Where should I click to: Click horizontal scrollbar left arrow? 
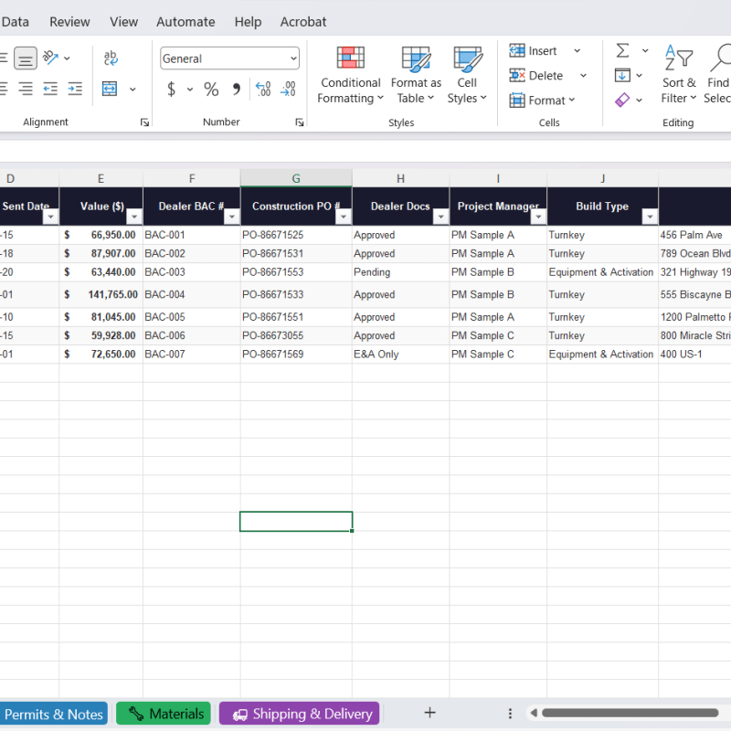pyautogui.click(x=534, y=713)
